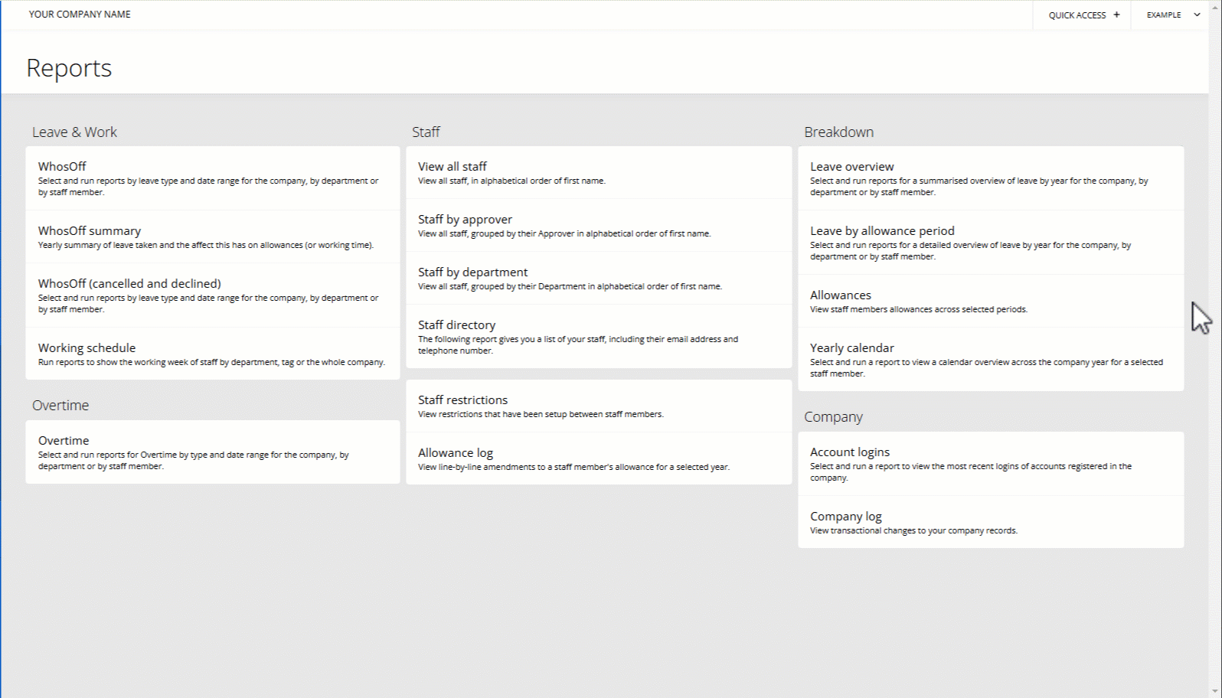
Task: Open the Allowance log report
Action: click(x=599, y=459)
